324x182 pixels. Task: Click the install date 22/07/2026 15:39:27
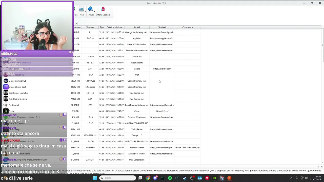115,105
